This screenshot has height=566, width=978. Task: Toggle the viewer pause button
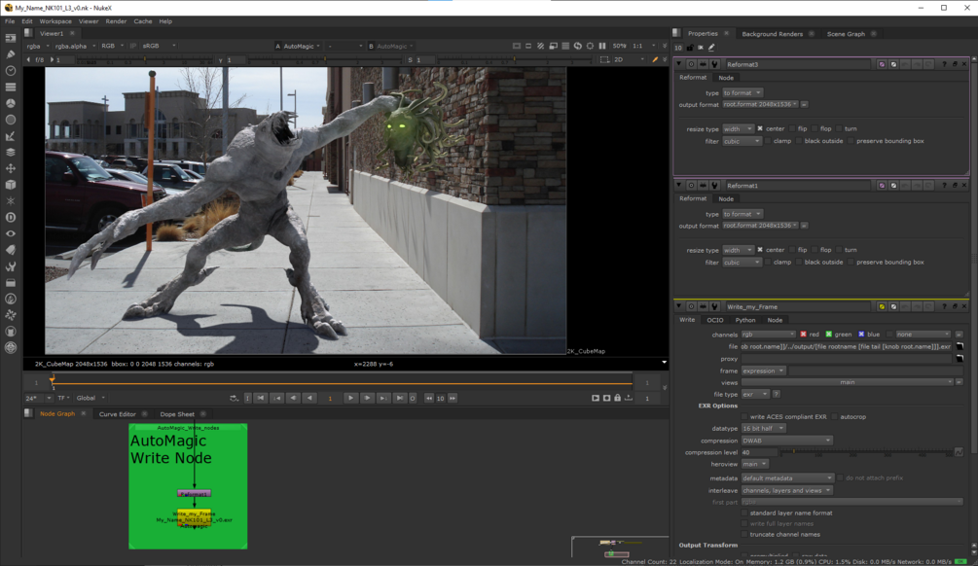(602, 46)
